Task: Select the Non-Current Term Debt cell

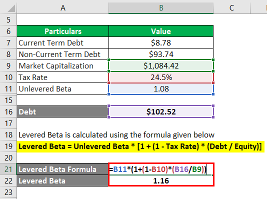Action: (x=63, y=54)
